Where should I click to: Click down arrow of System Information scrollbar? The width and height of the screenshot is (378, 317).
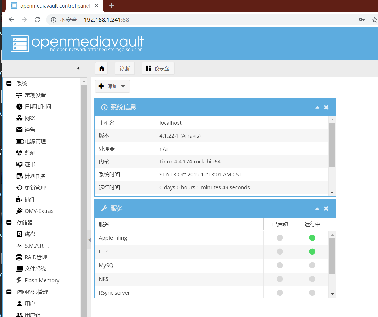click(x=332, y=193)
